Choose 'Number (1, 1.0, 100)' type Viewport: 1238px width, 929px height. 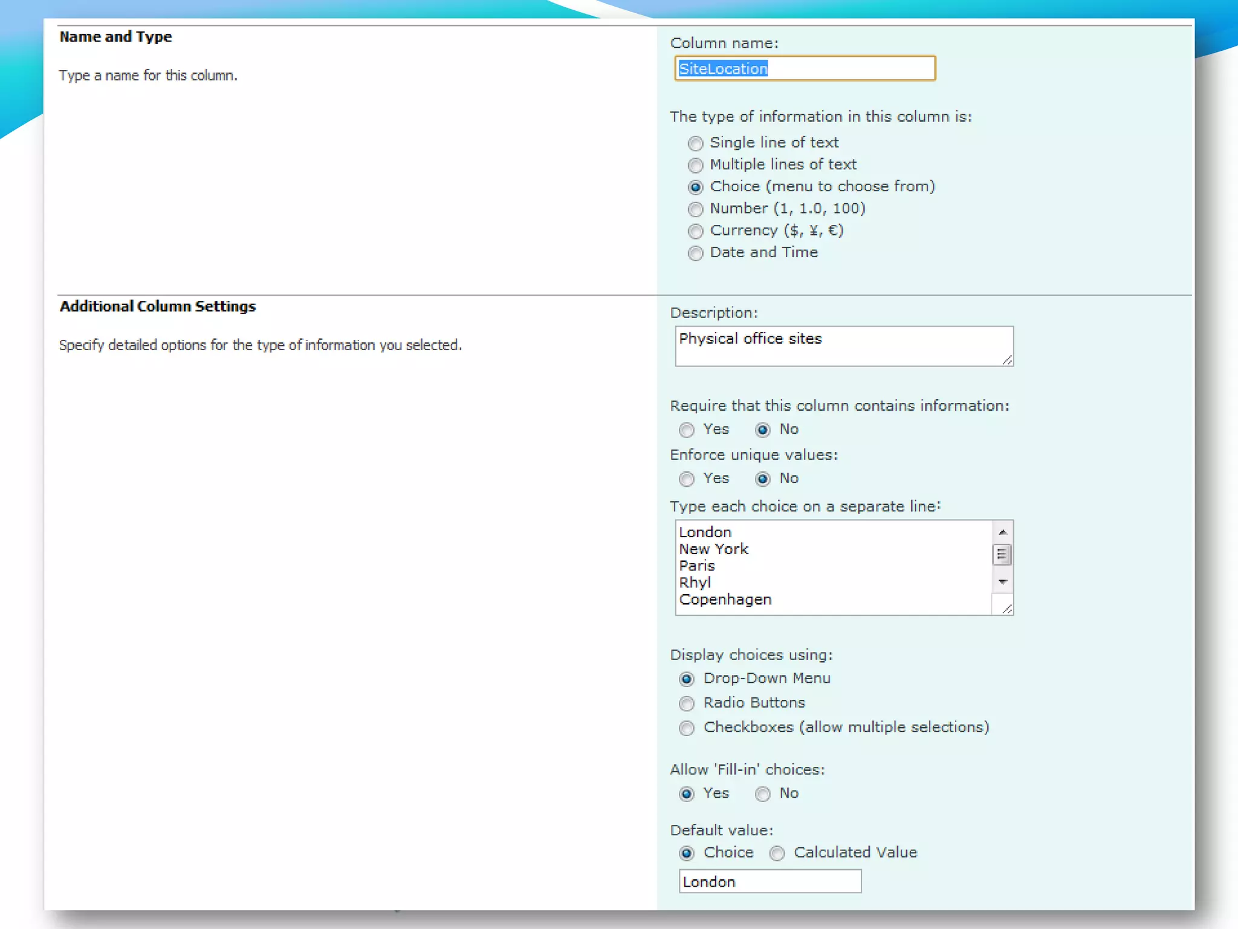point(695,209)
